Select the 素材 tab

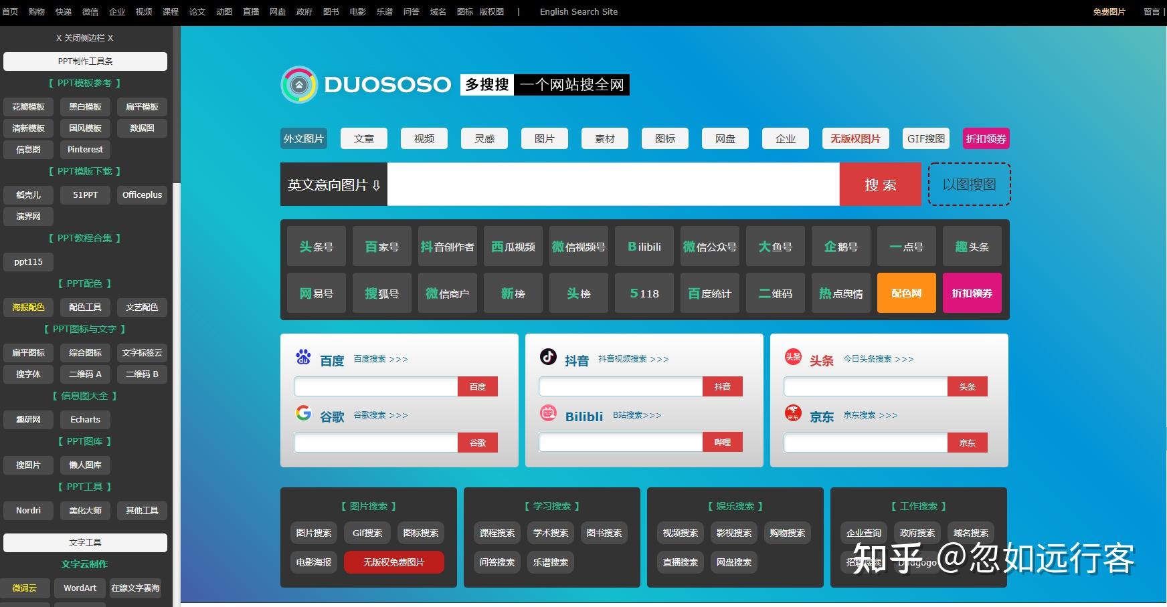click(605, 138)
